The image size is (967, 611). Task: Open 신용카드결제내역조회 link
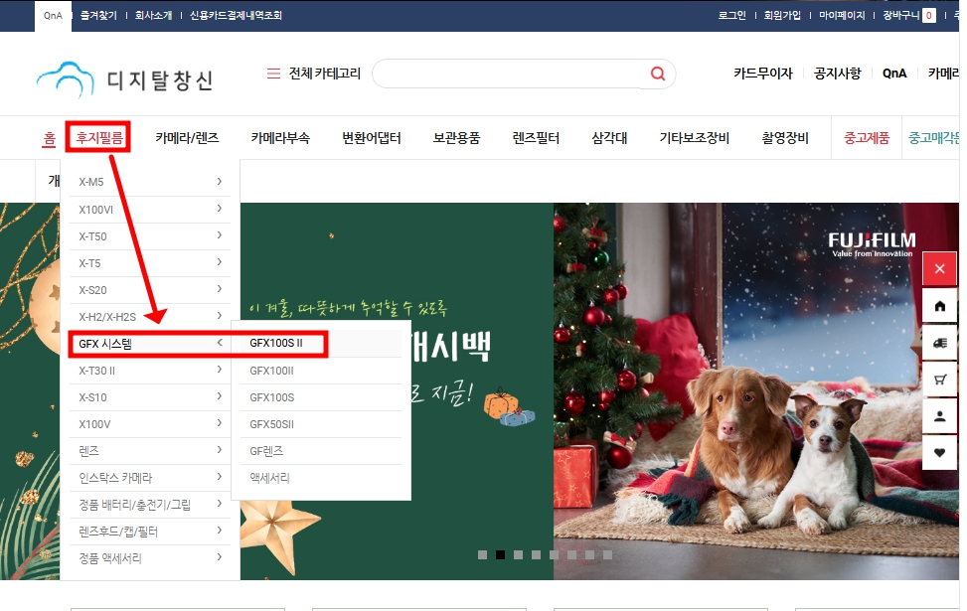click(236, 16)
